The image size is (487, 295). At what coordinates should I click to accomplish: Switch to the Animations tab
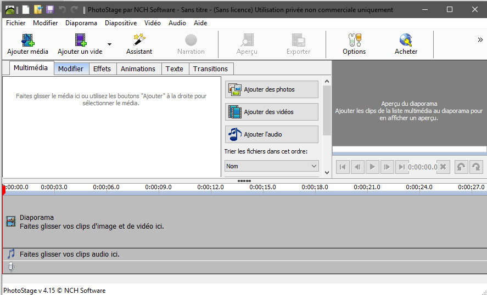[x=138, y=69]
